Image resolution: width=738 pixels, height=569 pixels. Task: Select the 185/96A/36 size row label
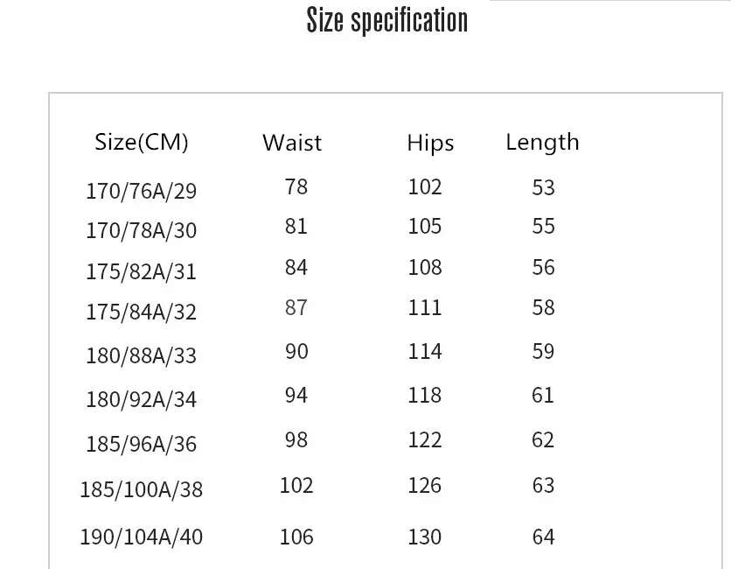(x=141, y=444)
